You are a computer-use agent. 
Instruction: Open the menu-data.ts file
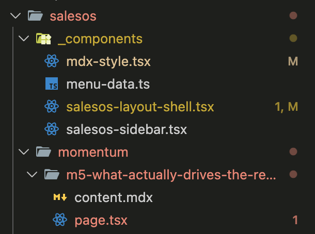coord(108,84)
